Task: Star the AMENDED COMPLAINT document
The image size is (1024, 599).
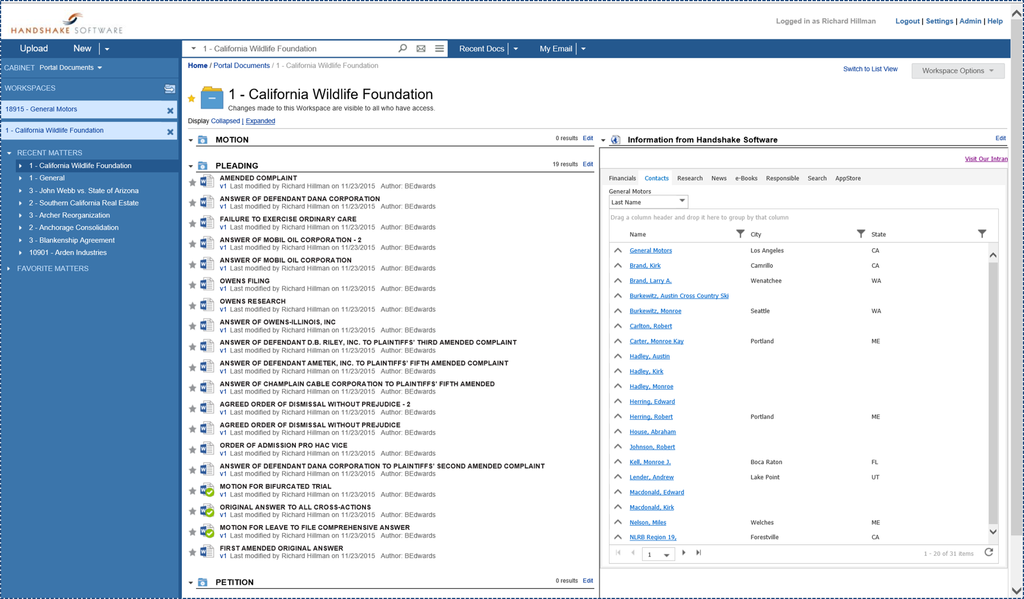Action: coord(192,182)
